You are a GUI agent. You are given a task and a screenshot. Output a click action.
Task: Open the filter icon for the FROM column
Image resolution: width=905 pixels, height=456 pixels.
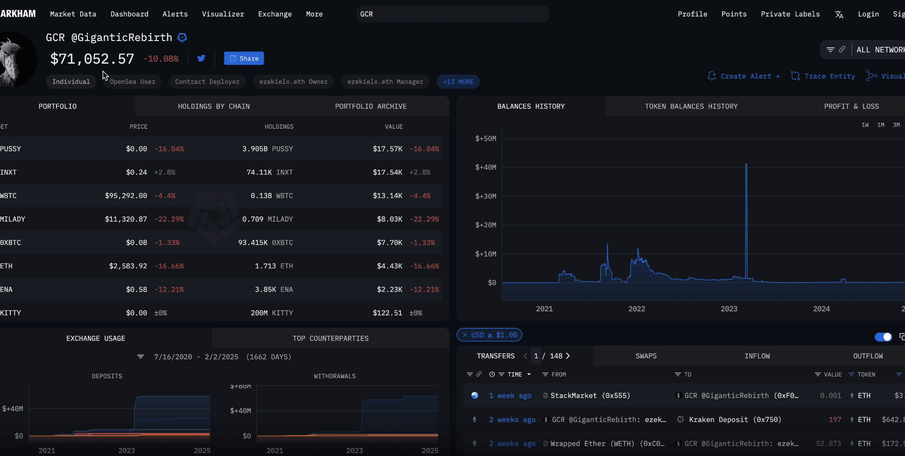click(545, 374)
